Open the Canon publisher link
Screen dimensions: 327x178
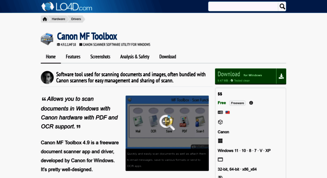click(x=223, y=132)
